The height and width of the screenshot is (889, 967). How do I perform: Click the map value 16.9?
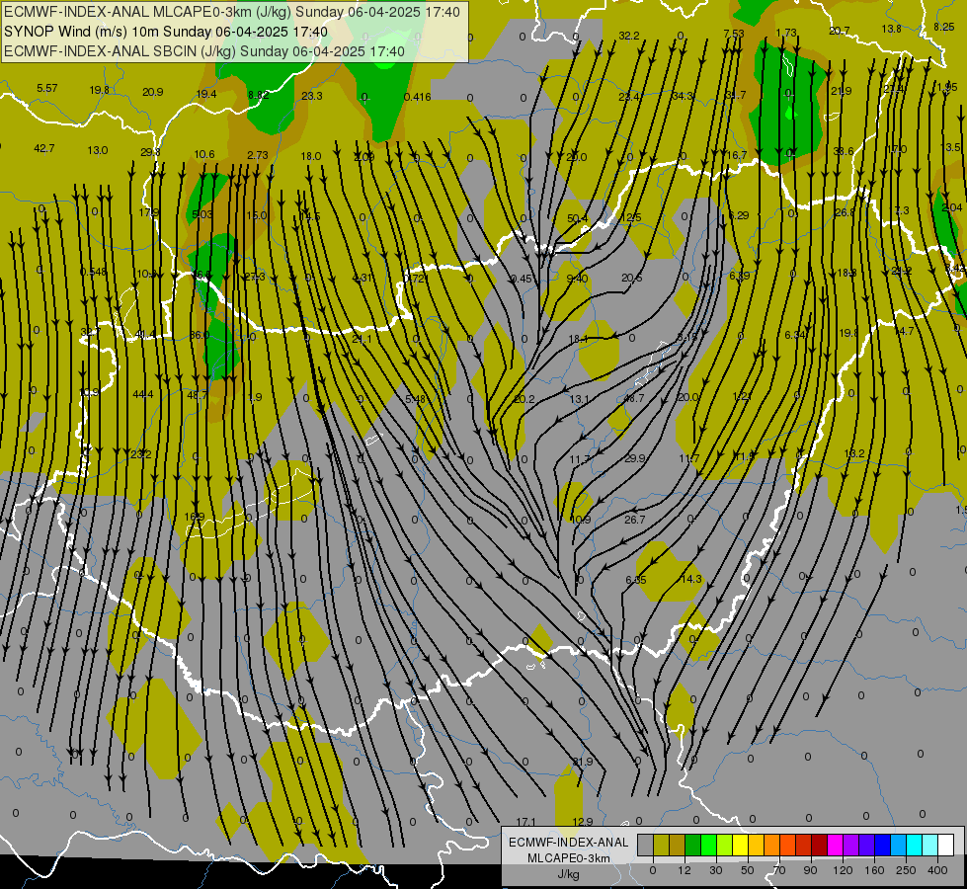tap(195, 517)
